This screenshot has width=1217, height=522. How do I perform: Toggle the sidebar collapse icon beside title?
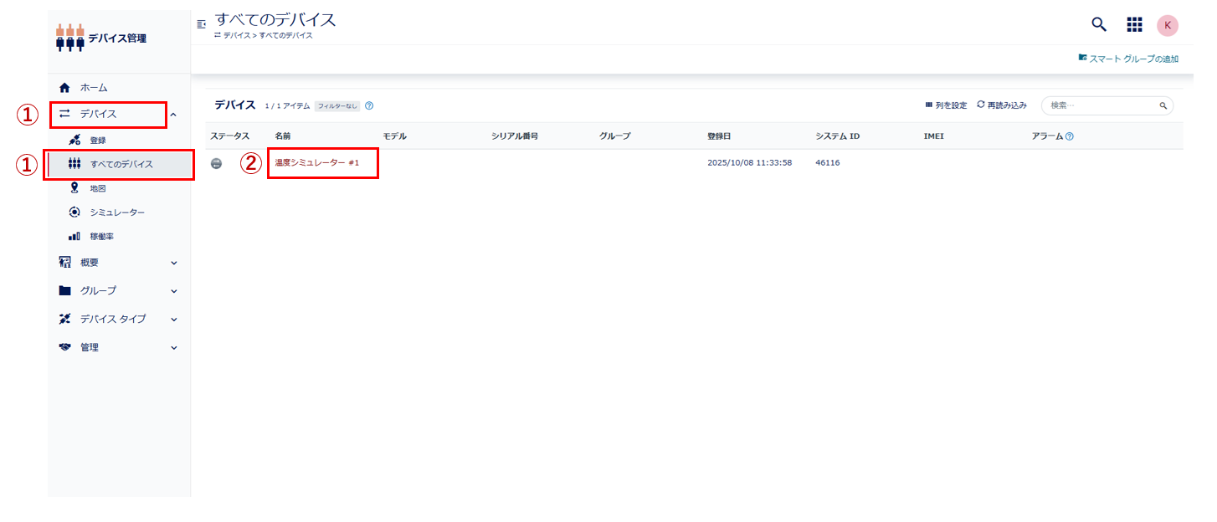[201, 24]
